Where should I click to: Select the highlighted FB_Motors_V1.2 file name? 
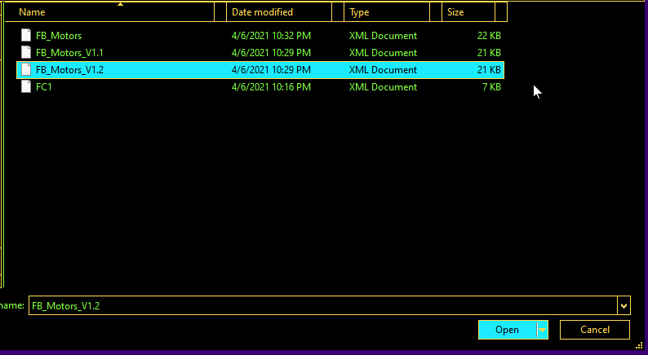(x=69, y=70)
